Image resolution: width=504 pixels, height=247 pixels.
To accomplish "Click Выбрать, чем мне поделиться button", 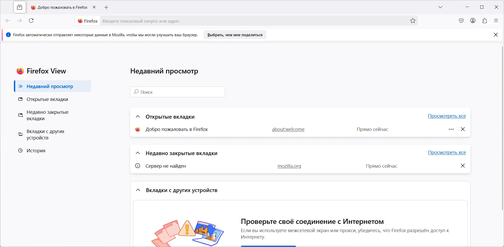I will coord(235,34).
